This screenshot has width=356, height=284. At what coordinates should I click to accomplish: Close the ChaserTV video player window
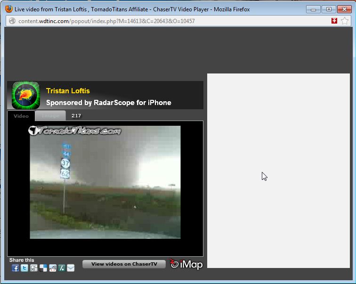tap(344, 9)
